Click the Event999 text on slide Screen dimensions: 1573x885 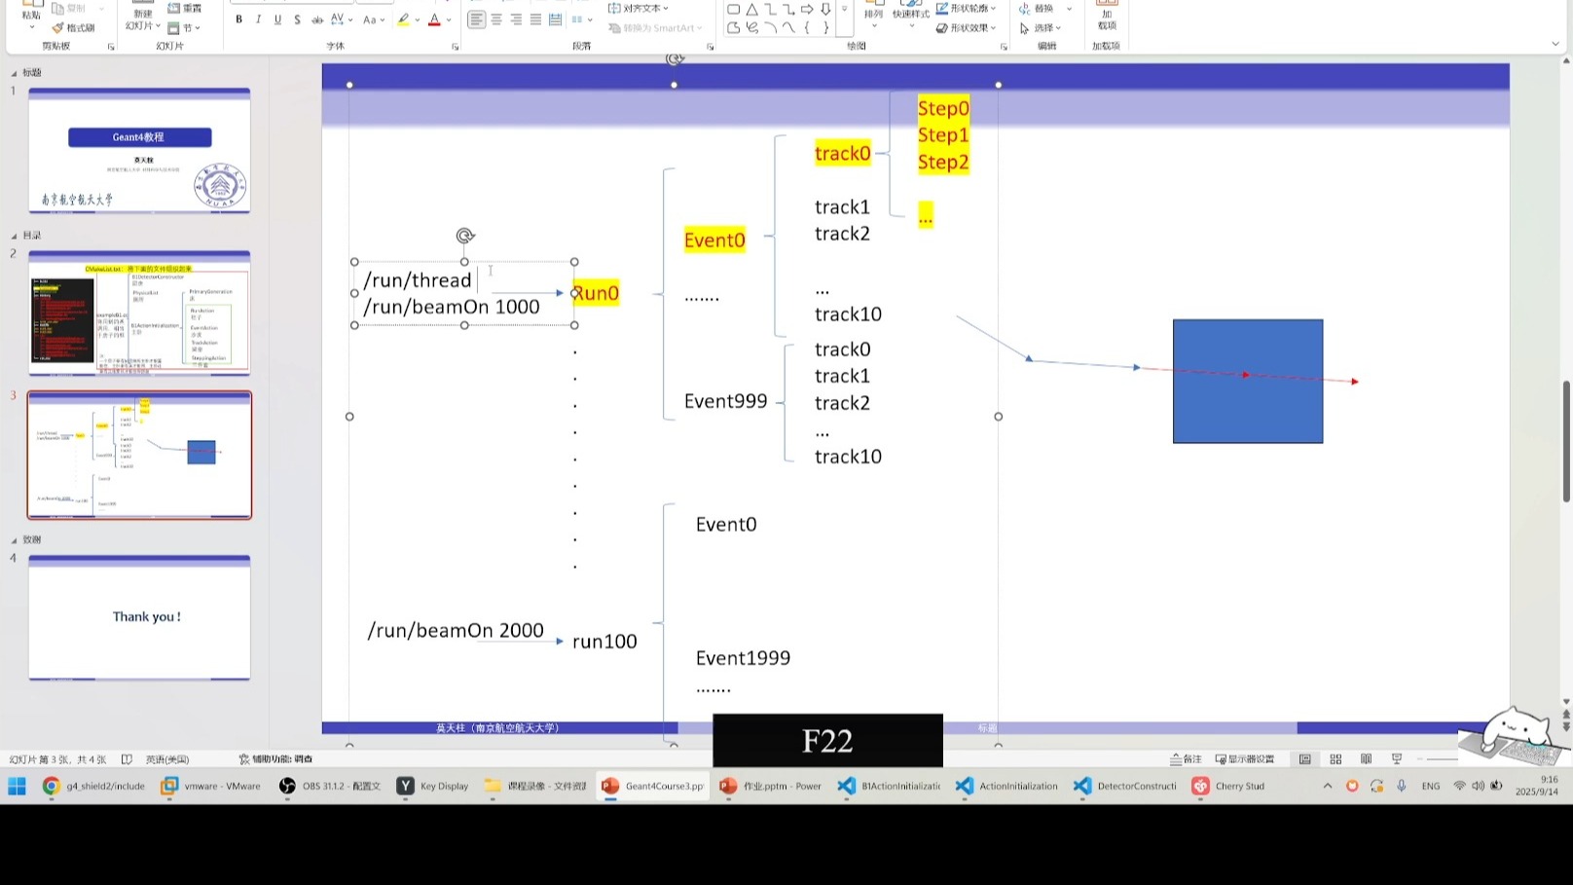point(726,401)
